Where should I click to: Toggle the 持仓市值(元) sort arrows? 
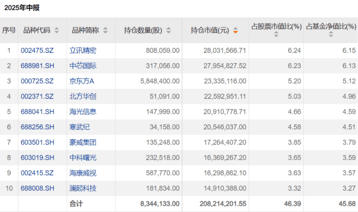click(x=235, y=30)
